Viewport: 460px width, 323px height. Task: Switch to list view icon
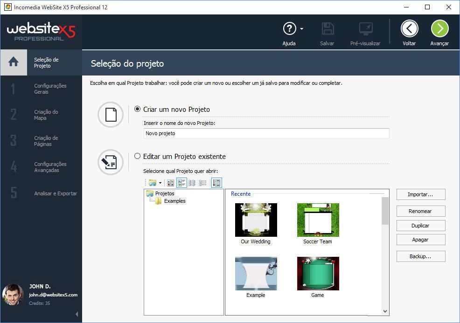tap(203, 183)
